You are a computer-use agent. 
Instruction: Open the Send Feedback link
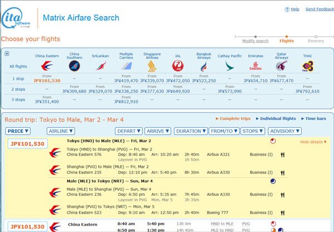[320, 9]
